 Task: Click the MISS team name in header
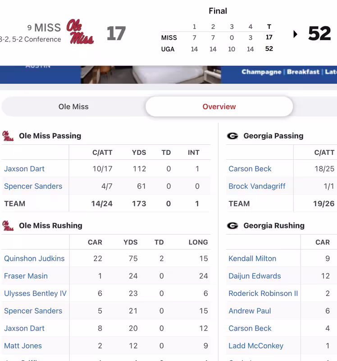pos(47,28)
